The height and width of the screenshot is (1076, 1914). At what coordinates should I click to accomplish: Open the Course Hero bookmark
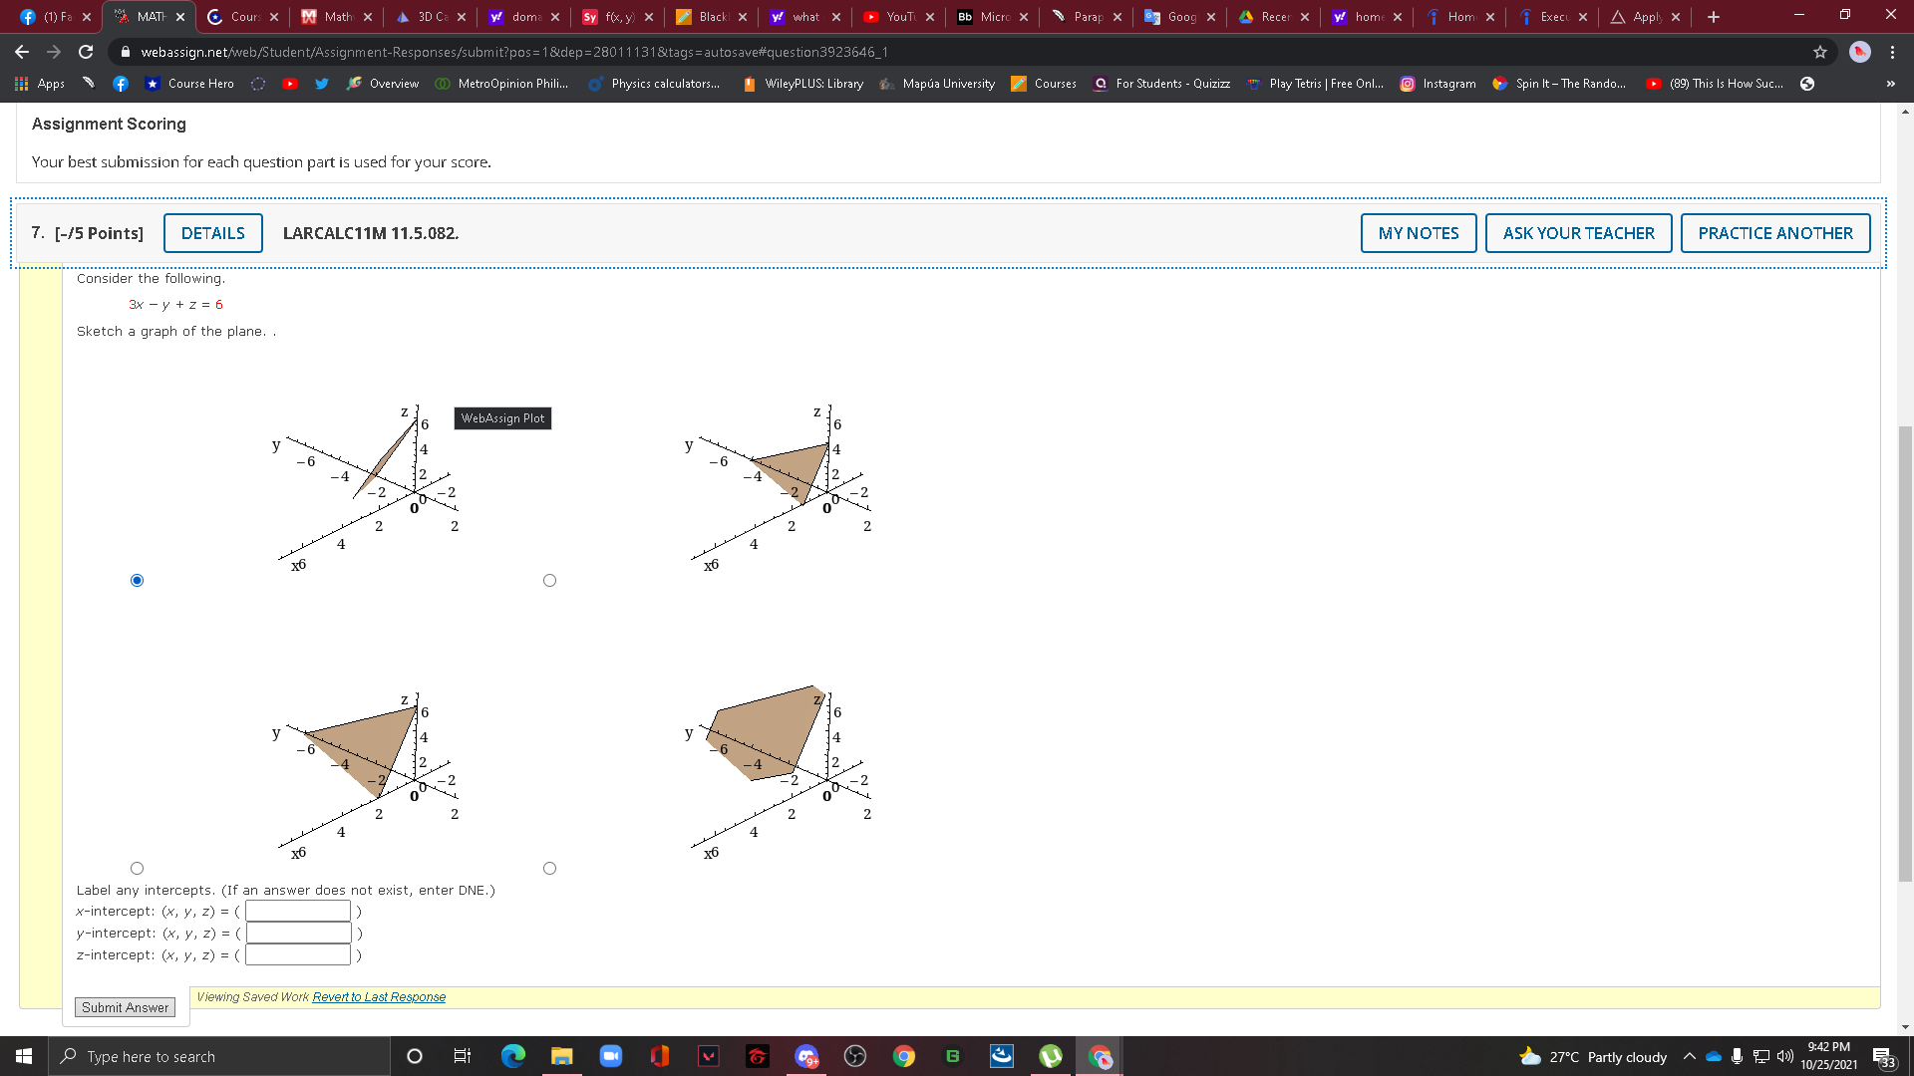(x=189, y=84)
